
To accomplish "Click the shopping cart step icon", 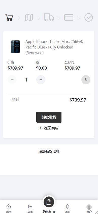I will tap(9, 18).
